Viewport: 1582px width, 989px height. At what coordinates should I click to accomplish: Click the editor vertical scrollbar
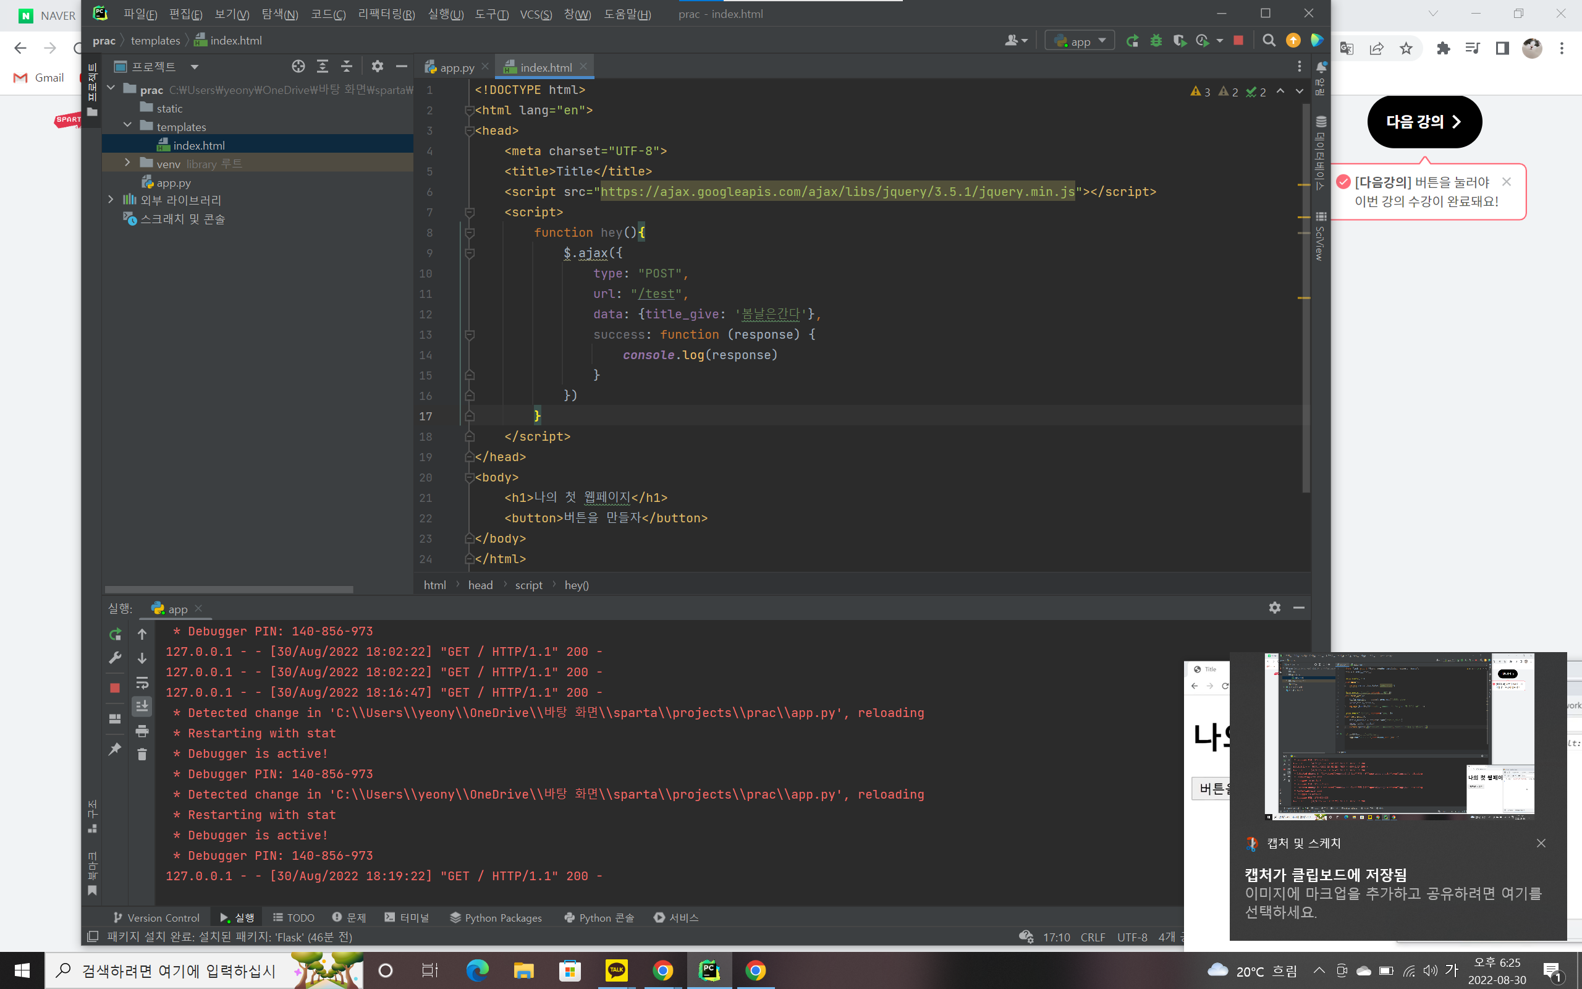click(x=1306, y=297)
